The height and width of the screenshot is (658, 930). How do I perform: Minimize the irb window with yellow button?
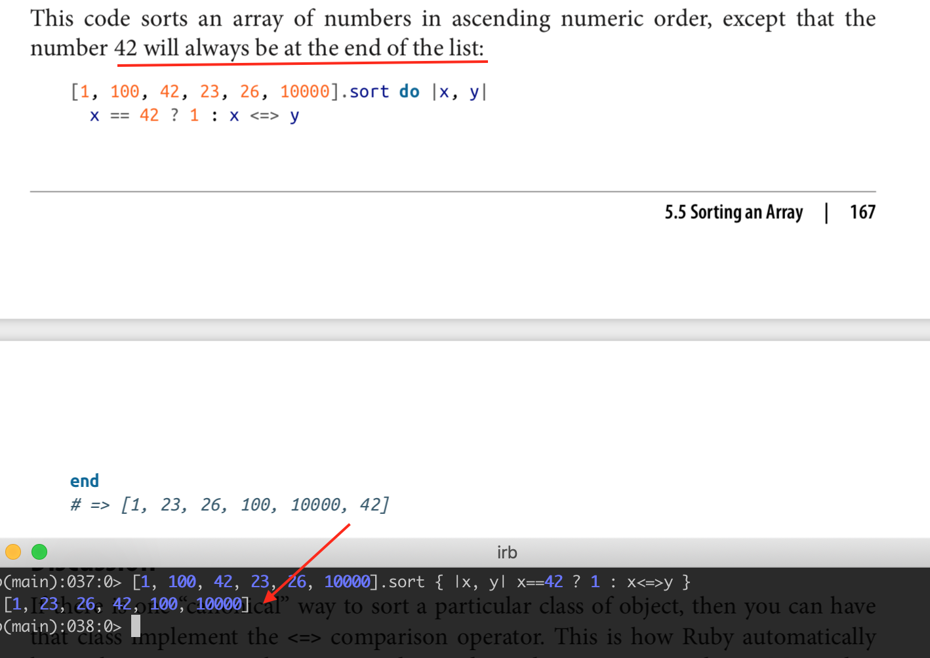click(x=13, y=552)
